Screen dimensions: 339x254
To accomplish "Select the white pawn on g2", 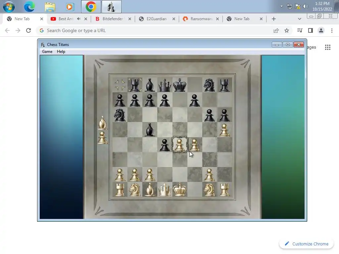I will point(209,174).
